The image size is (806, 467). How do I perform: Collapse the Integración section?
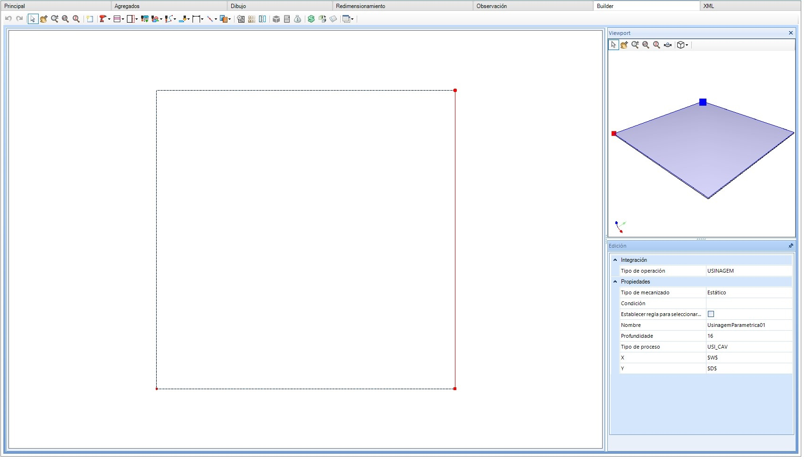tap(615, 260)
